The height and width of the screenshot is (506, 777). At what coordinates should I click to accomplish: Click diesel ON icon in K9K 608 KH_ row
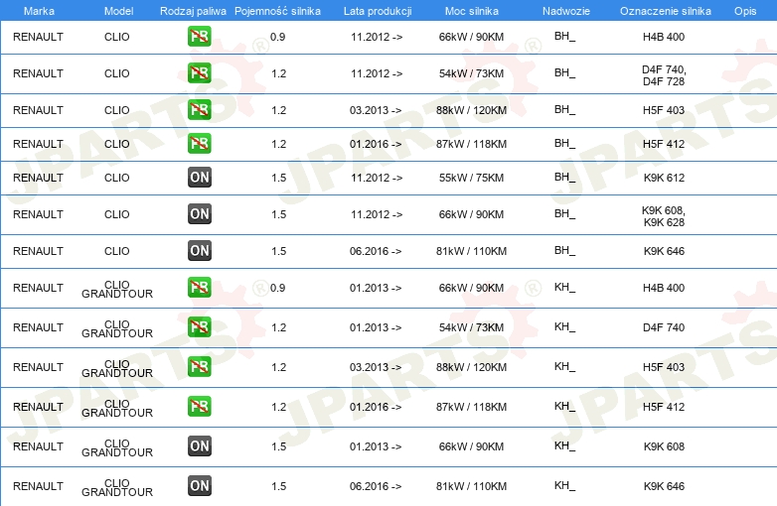pos(200,445)
